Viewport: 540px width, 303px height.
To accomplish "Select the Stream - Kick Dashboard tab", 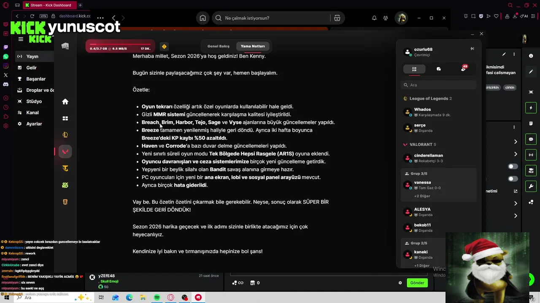I will [50, 5].
